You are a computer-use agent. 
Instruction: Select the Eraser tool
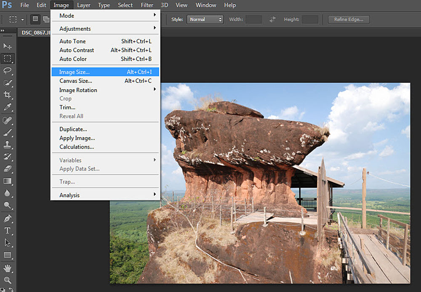pos(7,169)
